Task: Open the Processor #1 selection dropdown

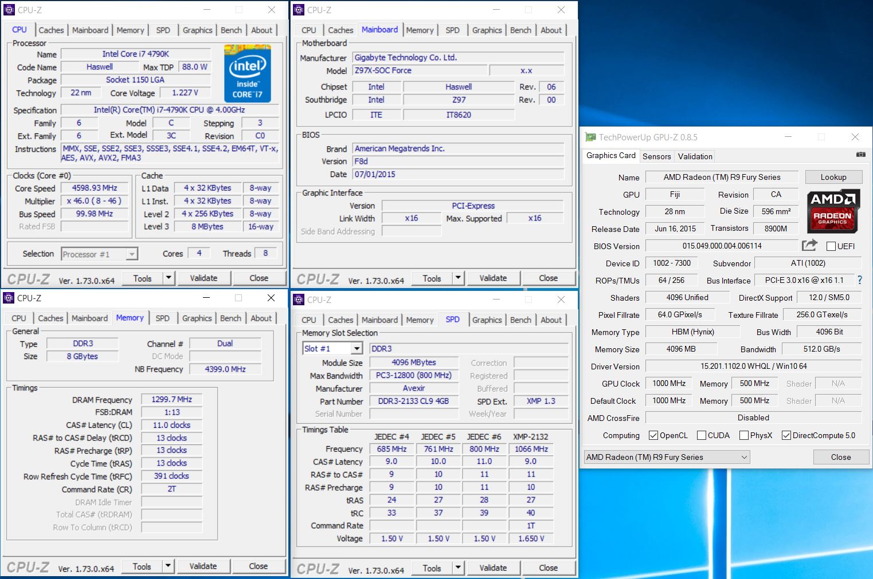Action: click(99, 254)
